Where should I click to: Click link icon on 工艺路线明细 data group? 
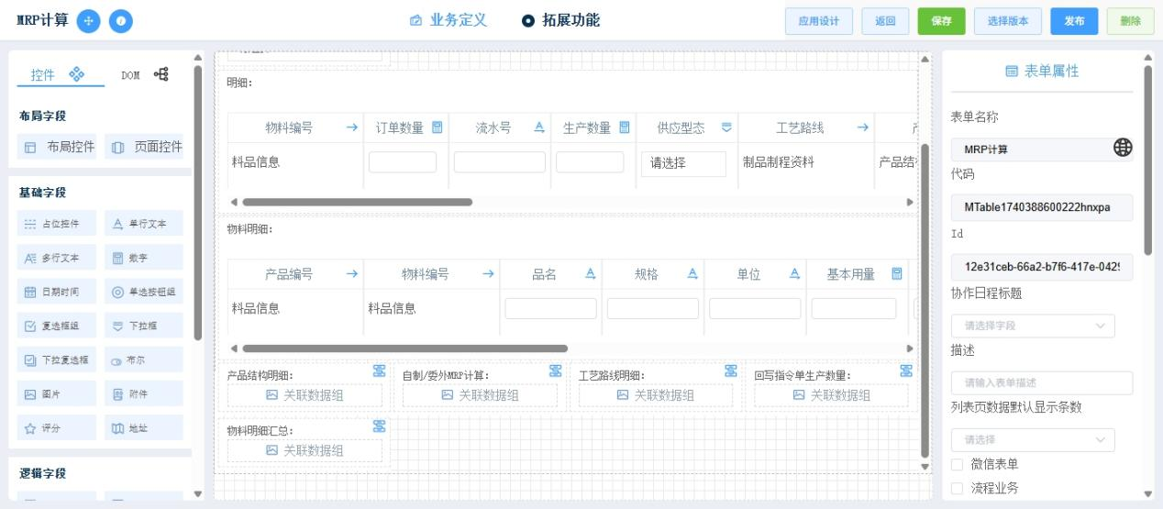point(731,371)
